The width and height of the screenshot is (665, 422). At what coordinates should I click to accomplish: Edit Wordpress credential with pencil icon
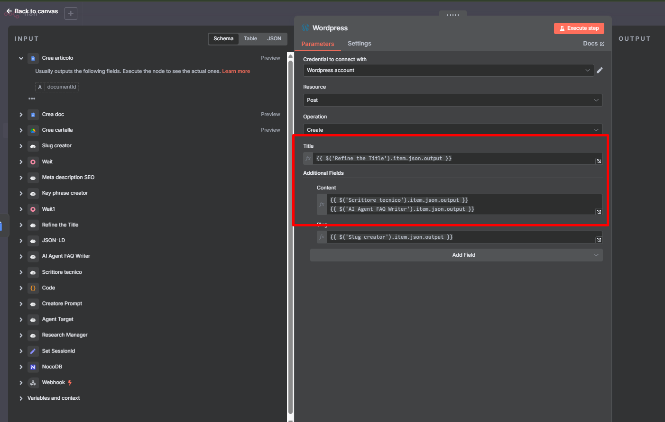point(600,70)
